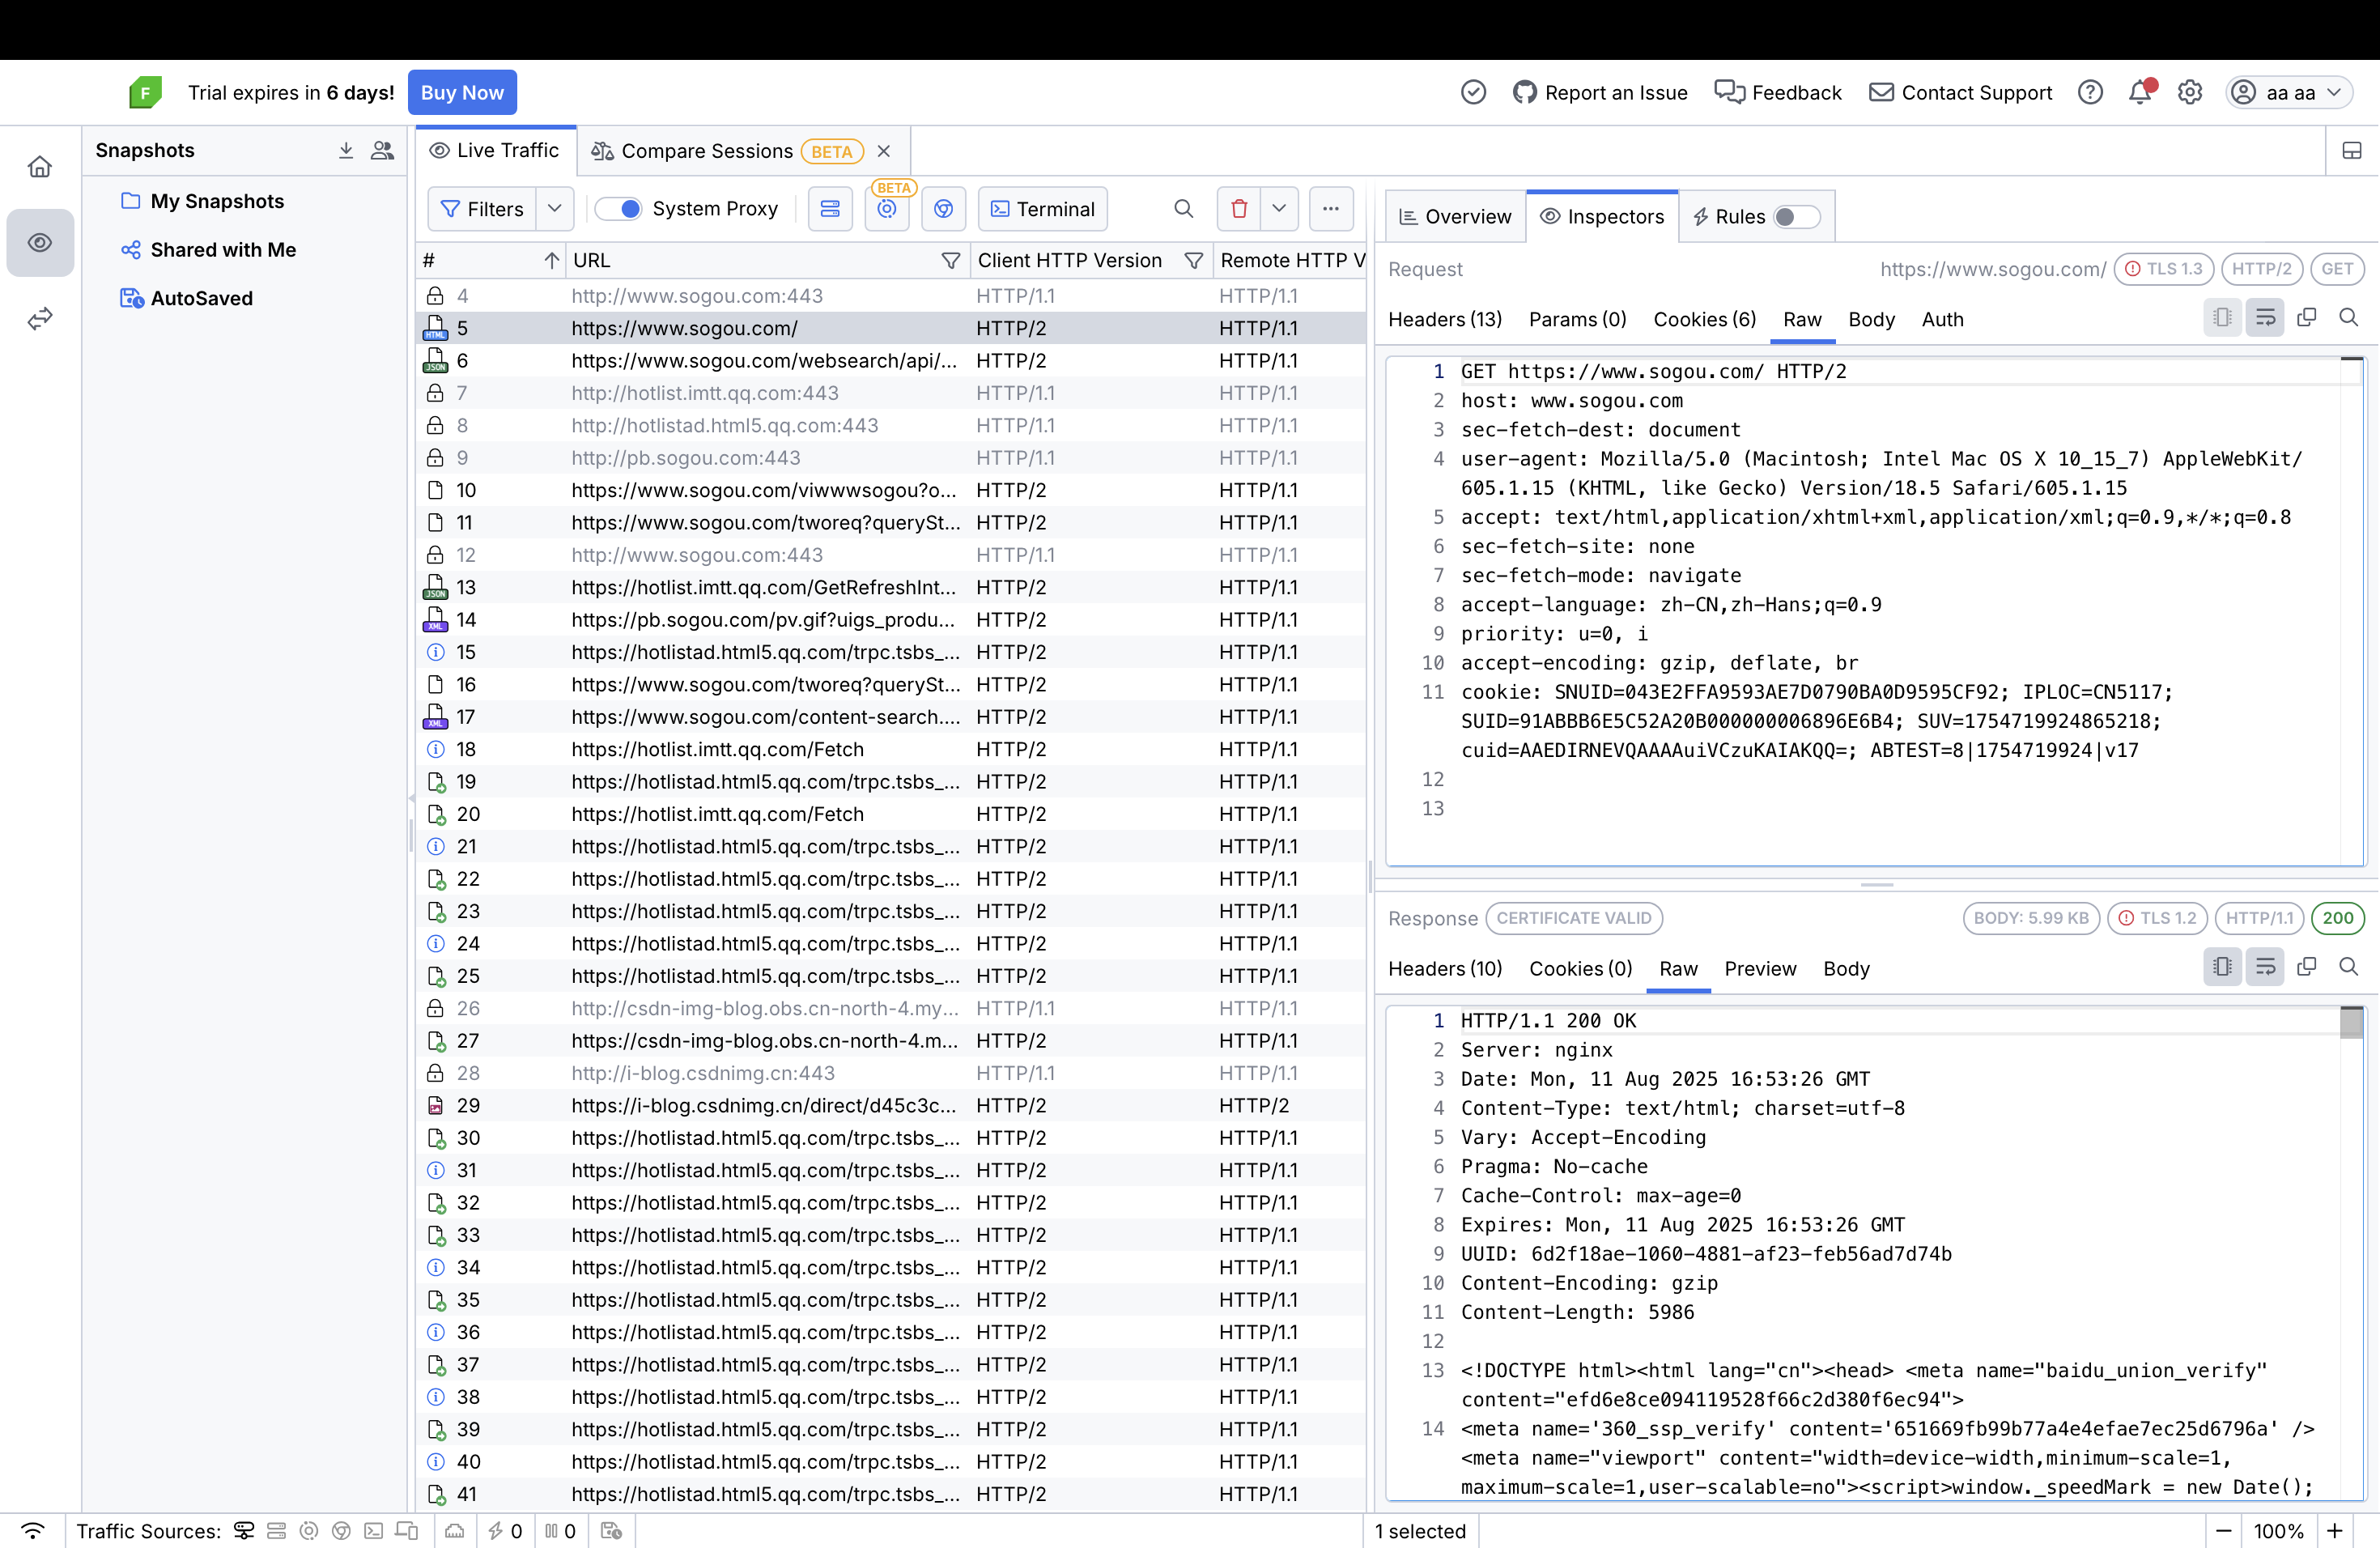Image resolution: width=2380 pixels, height=1548 pixels.
Task: Select session 29 i-blog.csdnimg.cn row
Action: (x=890, y=1105)
